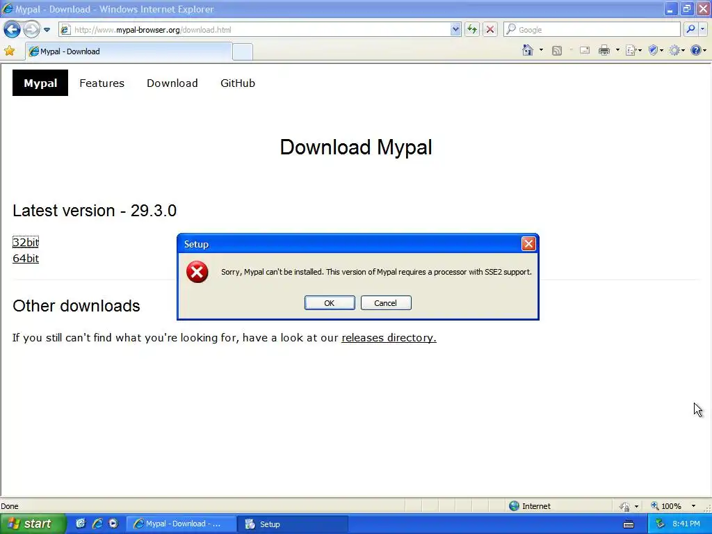Screen dimensions: 712x534
Task: Click the Print printer icon
Action: (604, 50)
